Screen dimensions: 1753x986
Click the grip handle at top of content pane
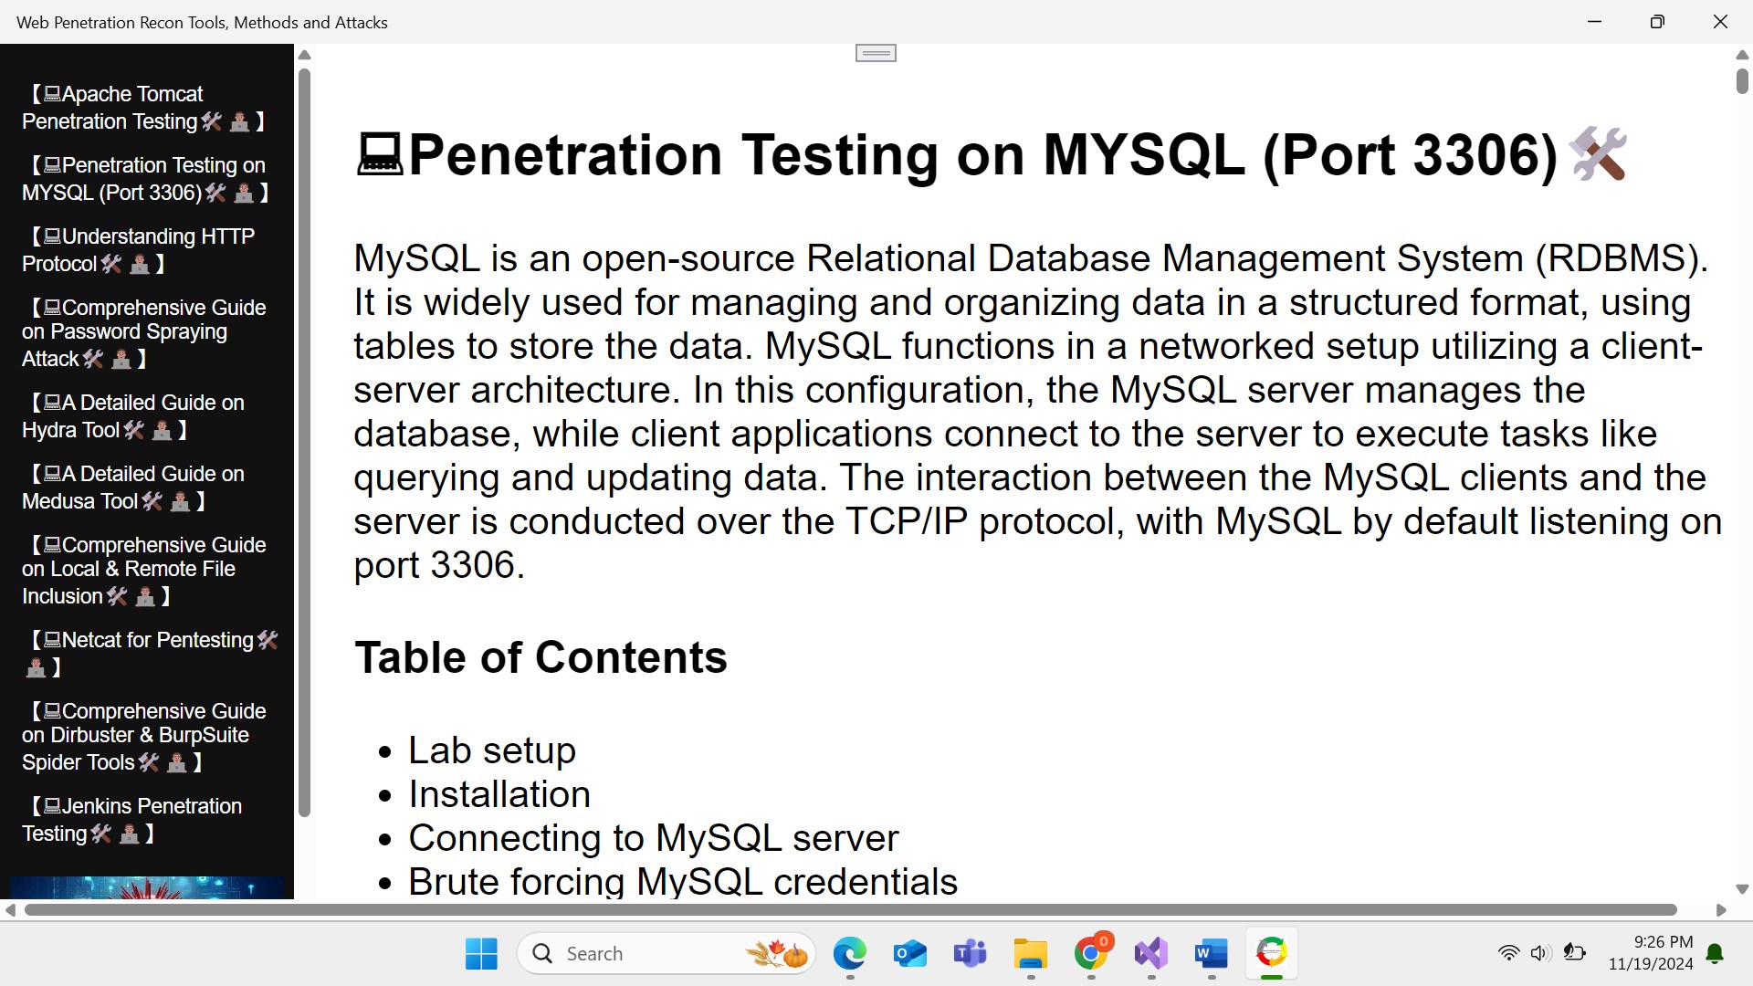(876, 54)
